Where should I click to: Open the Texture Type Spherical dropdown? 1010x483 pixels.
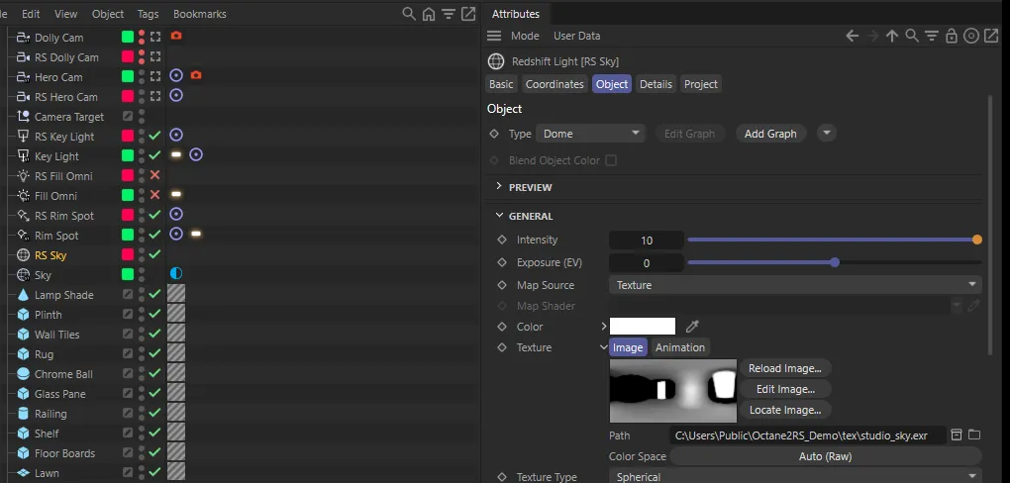(x=795, y=476)
